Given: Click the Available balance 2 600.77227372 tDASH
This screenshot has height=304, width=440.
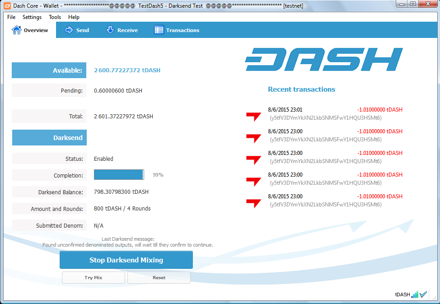Looking at the screenshot, I should coord(127,70).
